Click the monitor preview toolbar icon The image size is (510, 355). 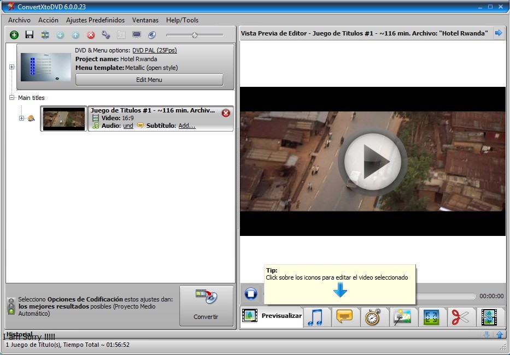point(137,35)
